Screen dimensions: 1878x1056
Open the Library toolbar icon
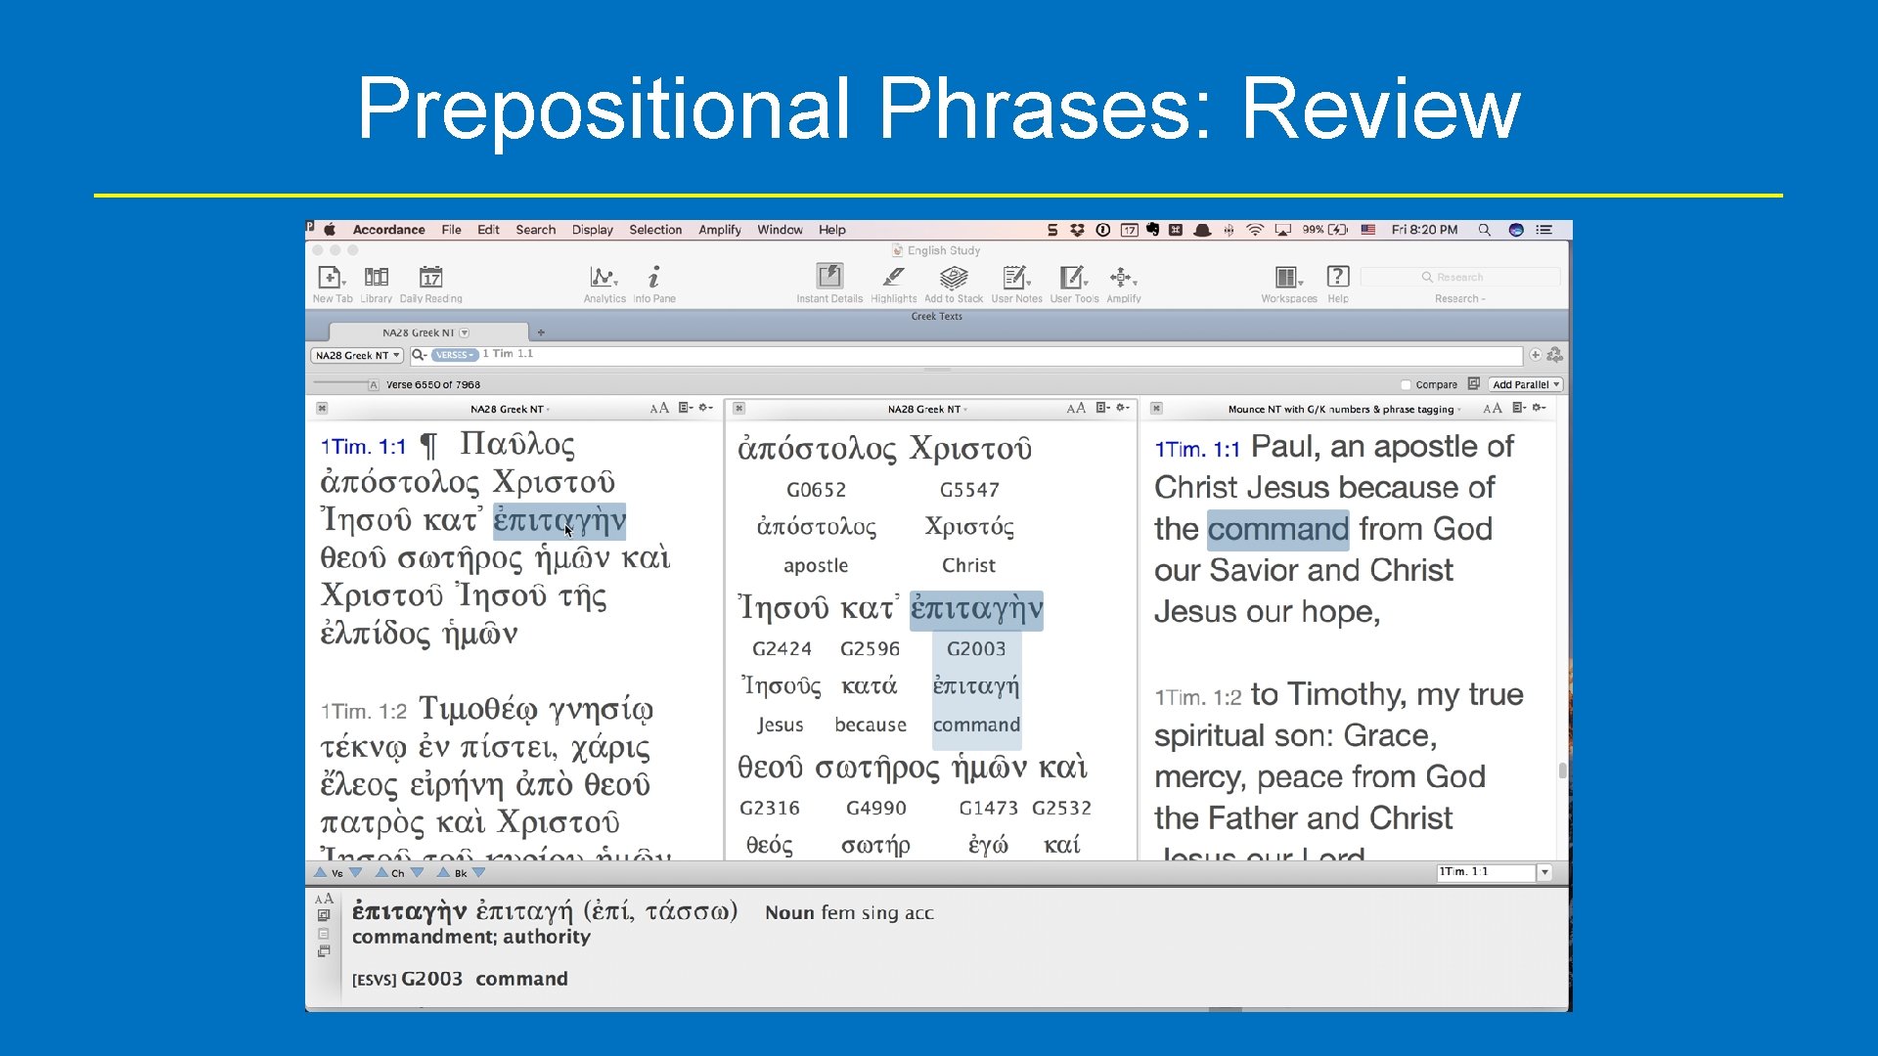click(376, 278)
